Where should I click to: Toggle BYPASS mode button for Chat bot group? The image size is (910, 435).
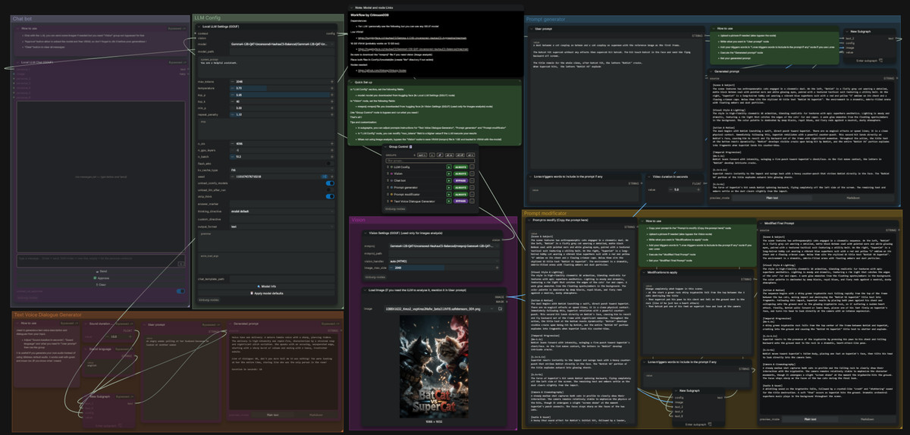click(x=460, y=180)
